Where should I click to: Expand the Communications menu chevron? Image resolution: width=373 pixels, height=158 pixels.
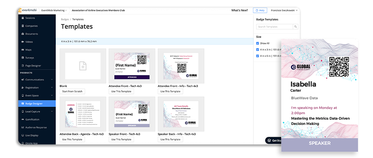pyautogui.click(x=52, y=80)
